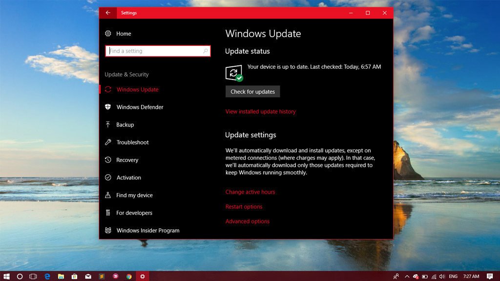Viewport: 500px width, 281px height.
Task: Open the Advanced options link
Action: (x=248, y=221)
